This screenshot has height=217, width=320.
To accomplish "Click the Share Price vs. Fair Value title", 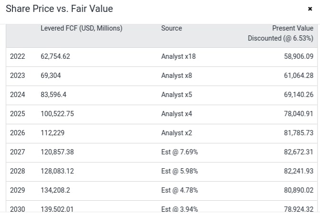I will click(59, 9).
